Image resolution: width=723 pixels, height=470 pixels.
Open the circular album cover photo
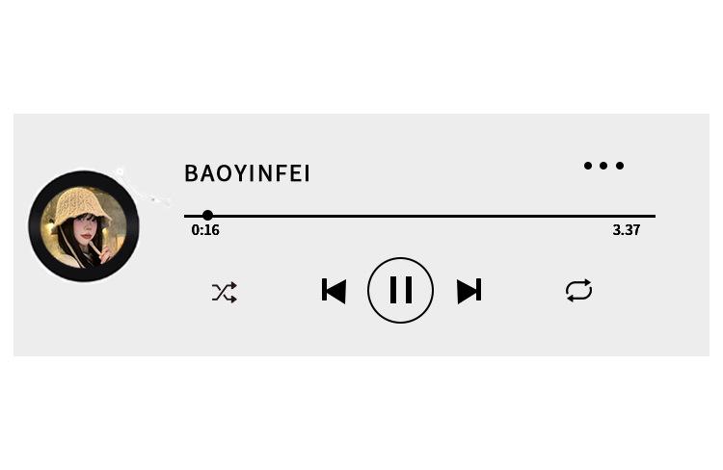point(84,226)
